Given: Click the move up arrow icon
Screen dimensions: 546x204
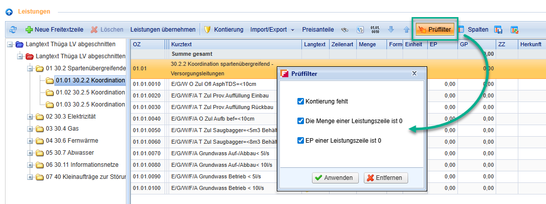Looking at the screenshot, I should click(x=406, y=30).
